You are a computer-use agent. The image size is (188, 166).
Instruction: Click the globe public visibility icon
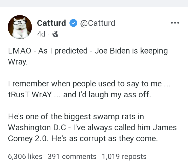(x=56, y=34)
